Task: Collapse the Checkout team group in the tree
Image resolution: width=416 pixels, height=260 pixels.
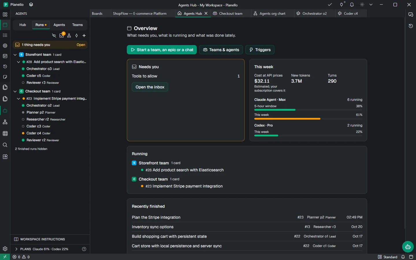Action: 15,91
